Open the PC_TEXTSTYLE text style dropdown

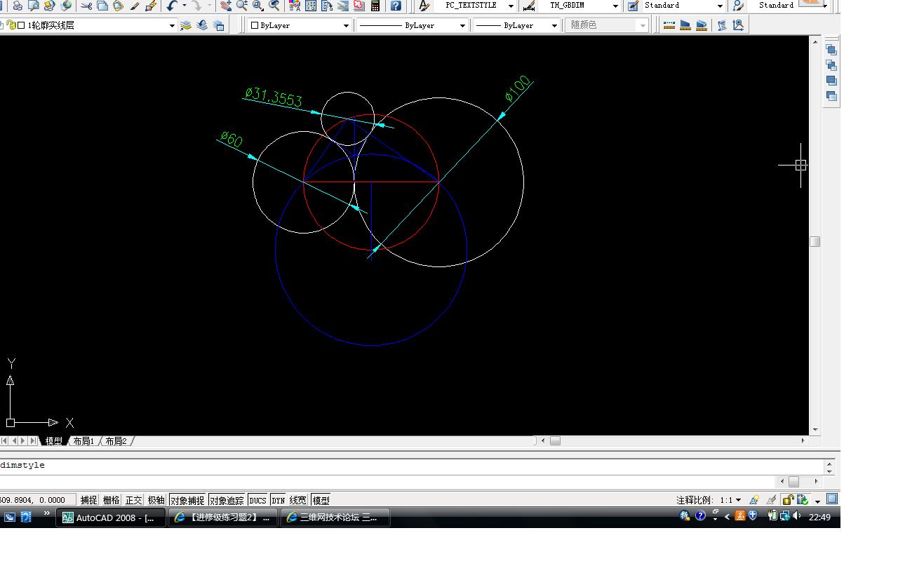click(511, 6)
